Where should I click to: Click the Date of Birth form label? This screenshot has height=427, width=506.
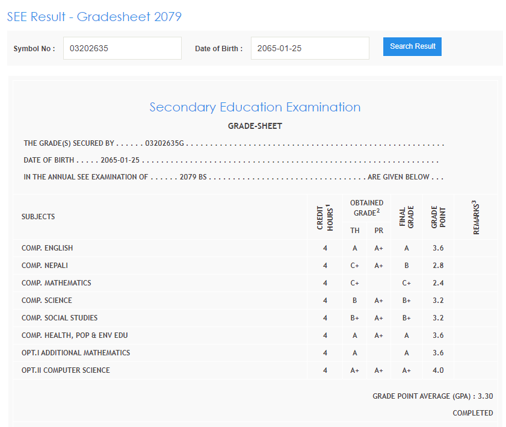point(218,49)
